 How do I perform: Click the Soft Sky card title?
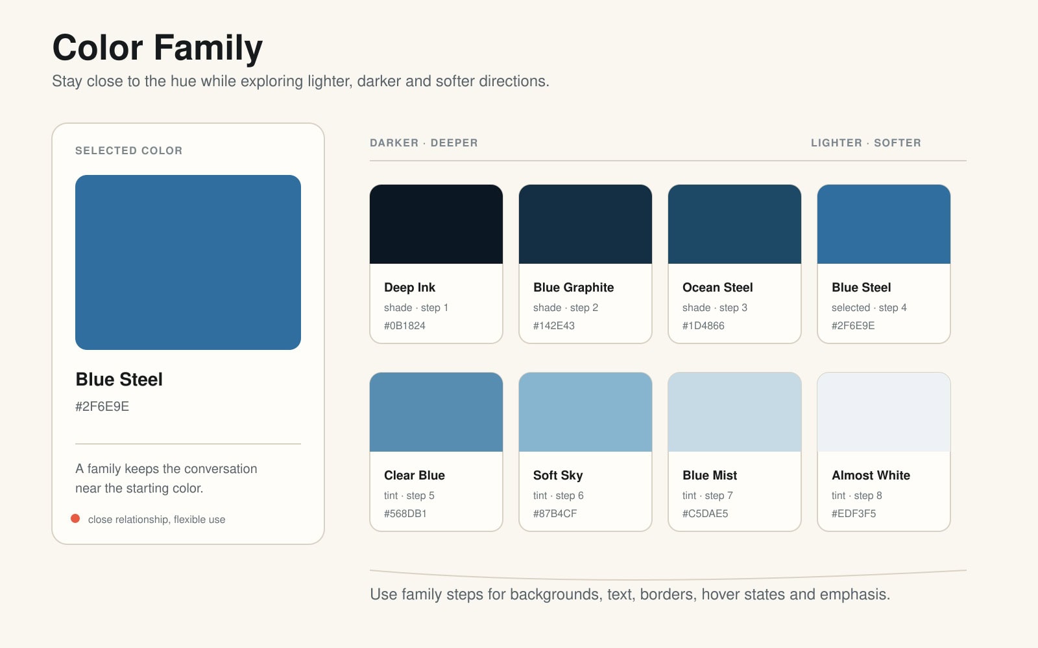[558, 475]
